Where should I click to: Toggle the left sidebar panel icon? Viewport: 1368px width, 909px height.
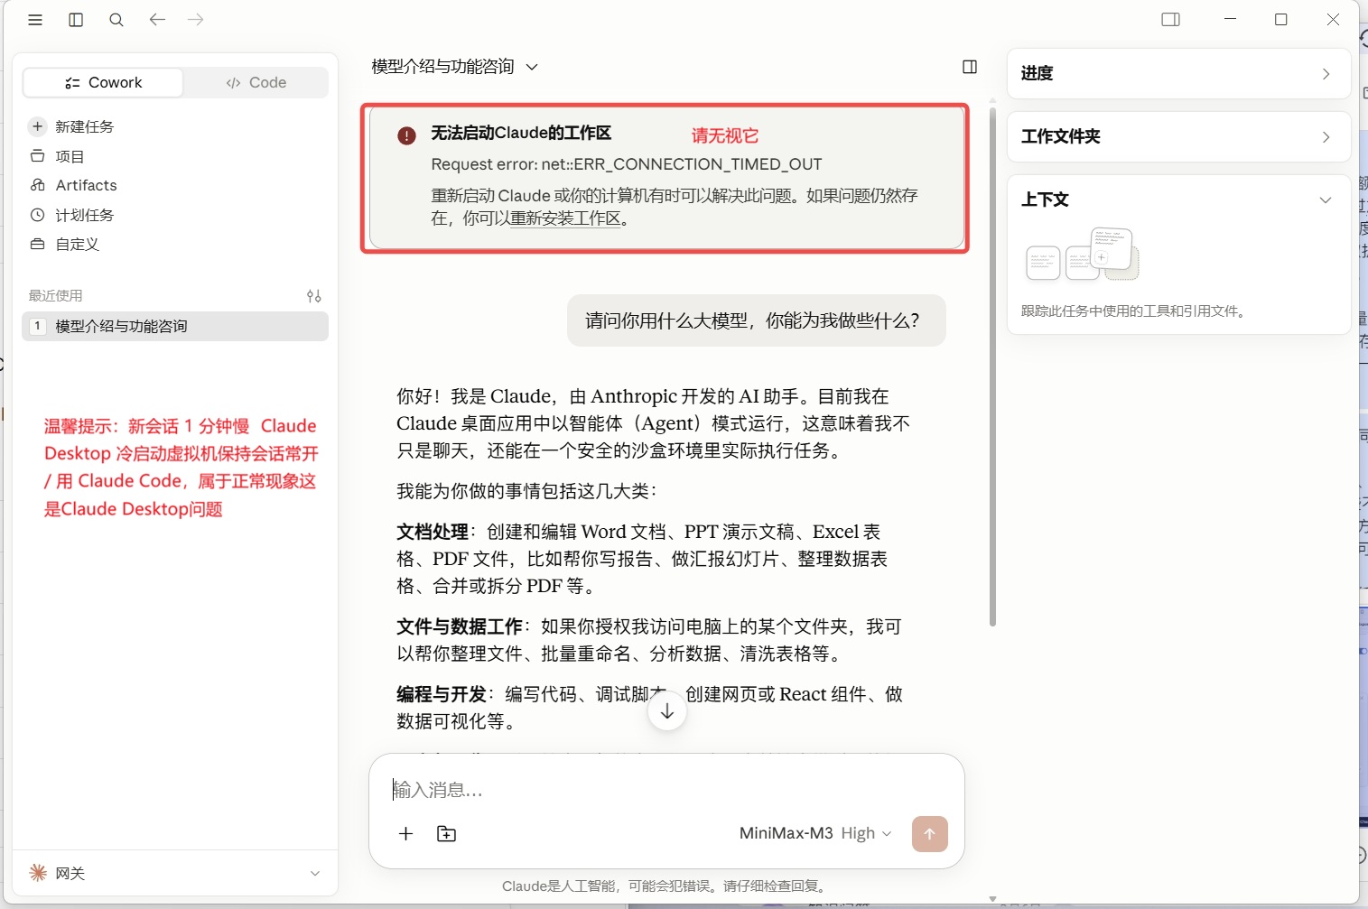[76, 20]
